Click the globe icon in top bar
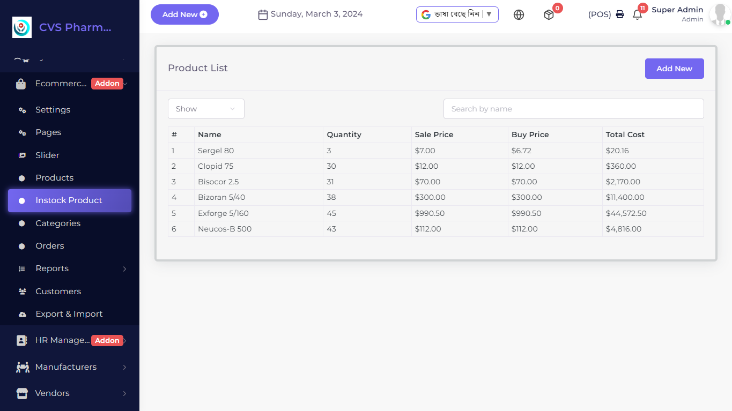This screenshot has height=411, width=732. [519, 15]
